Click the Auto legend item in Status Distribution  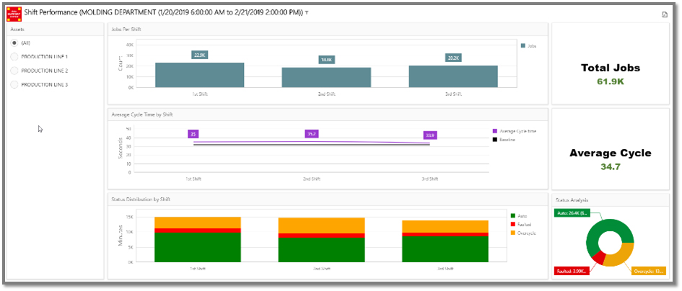(513, 215)
